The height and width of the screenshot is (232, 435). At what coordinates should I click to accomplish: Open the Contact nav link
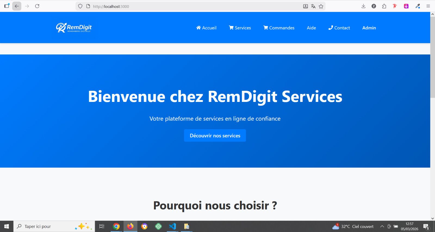tap(339, 28)
